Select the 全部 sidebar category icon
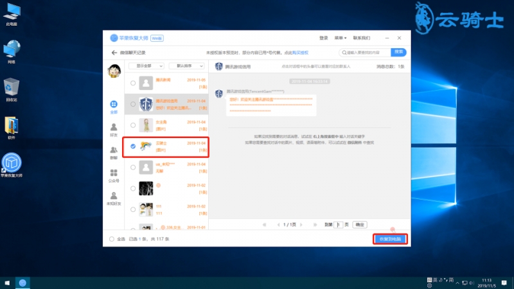 114,104
